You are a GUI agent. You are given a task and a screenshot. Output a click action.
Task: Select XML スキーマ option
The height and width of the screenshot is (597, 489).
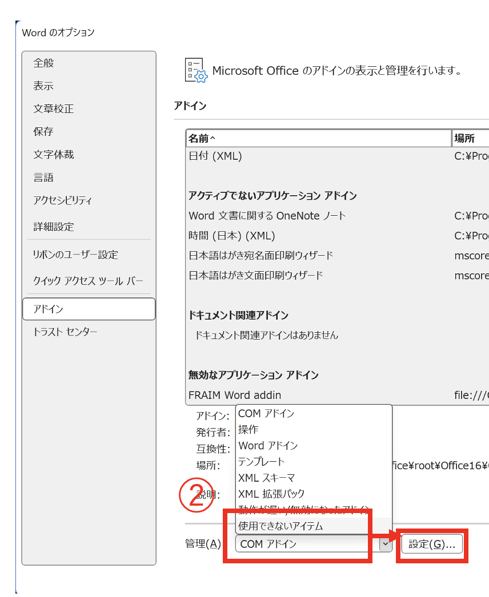(x=266, y=478)
